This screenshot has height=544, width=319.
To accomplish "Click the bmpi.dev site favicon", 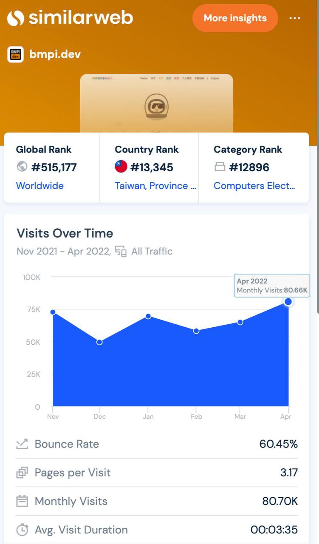I will click(x=16, y=54).
